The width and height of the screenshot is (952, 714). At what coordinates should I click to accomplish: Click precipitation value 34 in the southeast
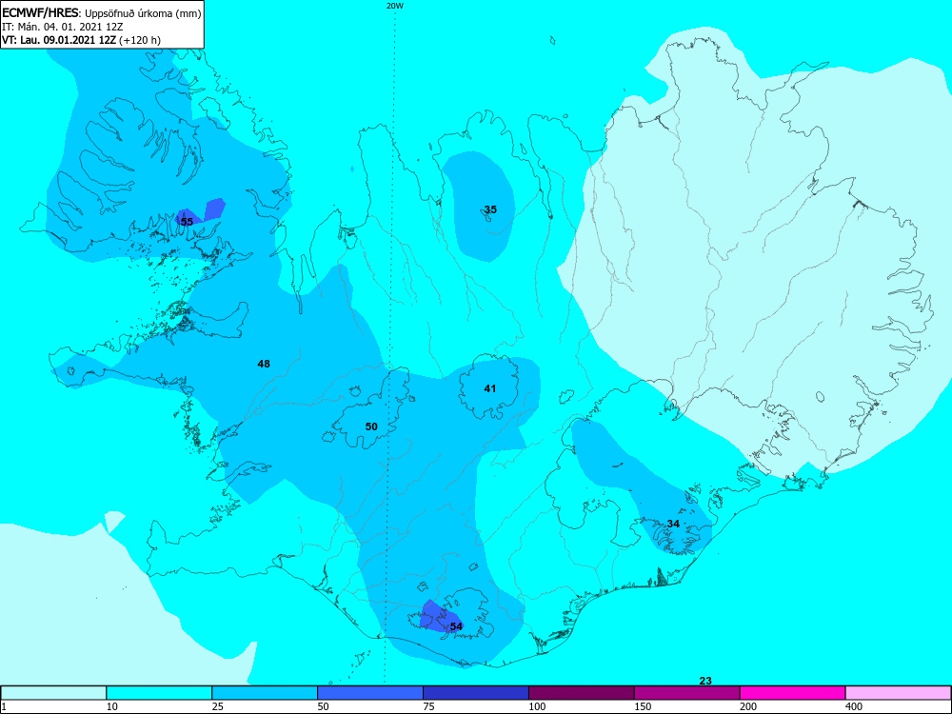[x=673, y=524]
